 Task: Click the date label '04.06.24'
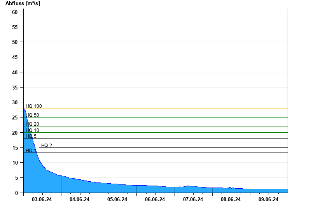tap(79, 199)
